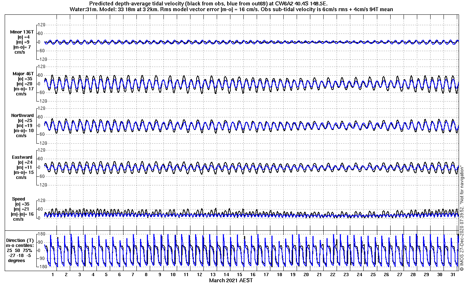468x288 pixels.
Task: Select the 'Eastward' panel label
Action: (23, 157)
